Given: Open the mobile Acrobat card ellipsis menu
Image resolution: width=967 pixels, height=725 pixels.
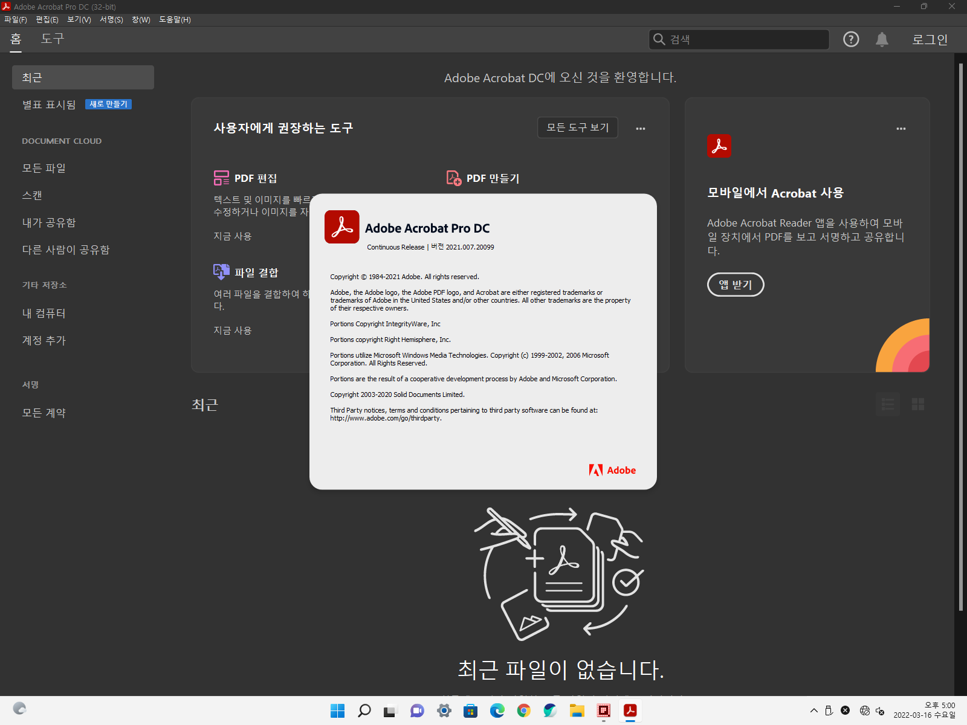Looking at the screenshot, I should click(x=901, y=128).
